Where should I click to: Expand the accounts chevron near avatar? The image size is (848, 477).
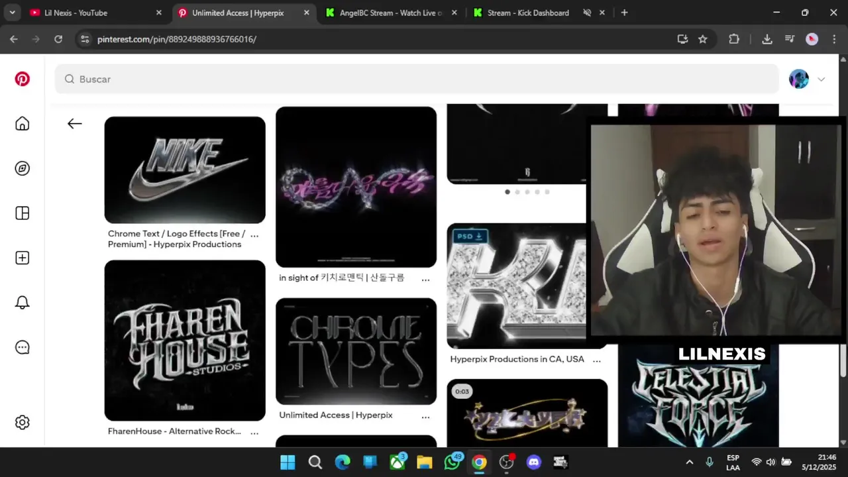click(821, 79)
